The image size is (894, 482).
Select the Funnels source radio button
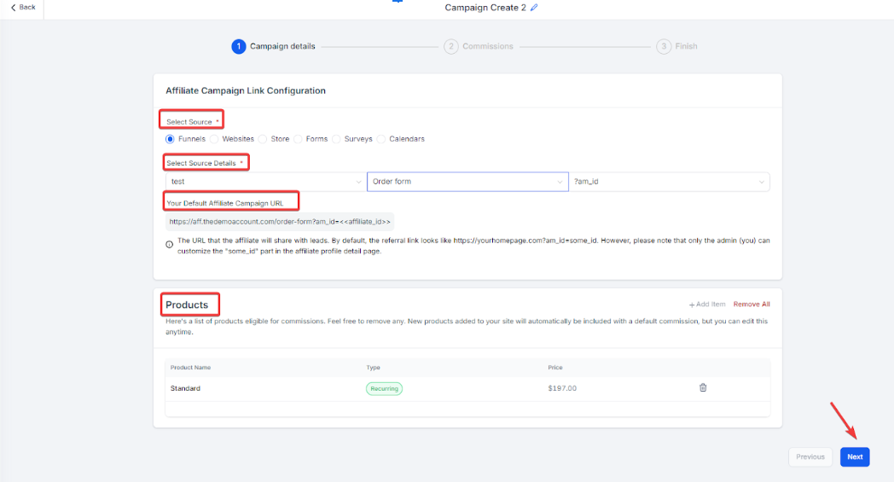(x=170, y=139)
